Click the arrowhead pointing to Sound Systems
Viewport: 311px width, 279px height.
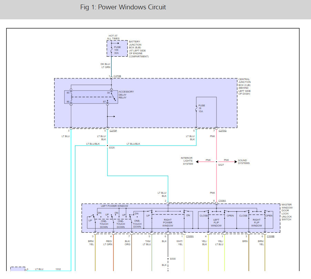pos(235,162)
